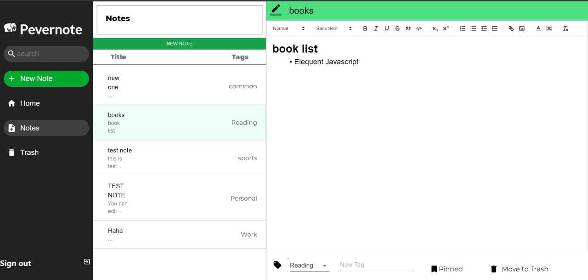Click the Pevernote elephant logo

[x=10, y=28]
